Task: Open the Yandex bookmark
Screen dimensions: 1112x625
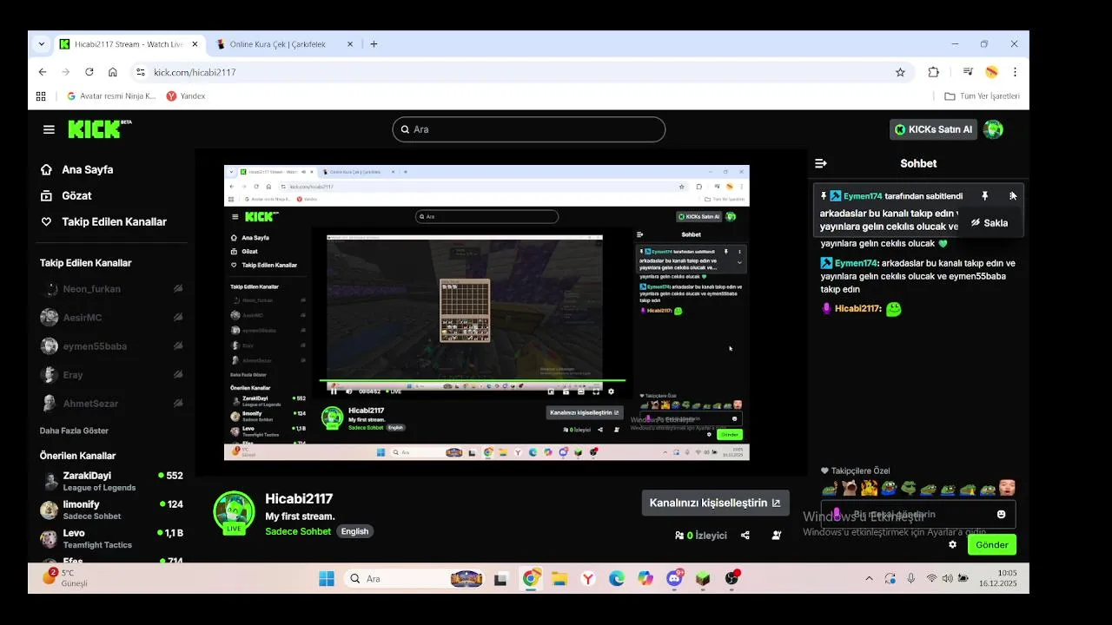Action: [186, 96]
